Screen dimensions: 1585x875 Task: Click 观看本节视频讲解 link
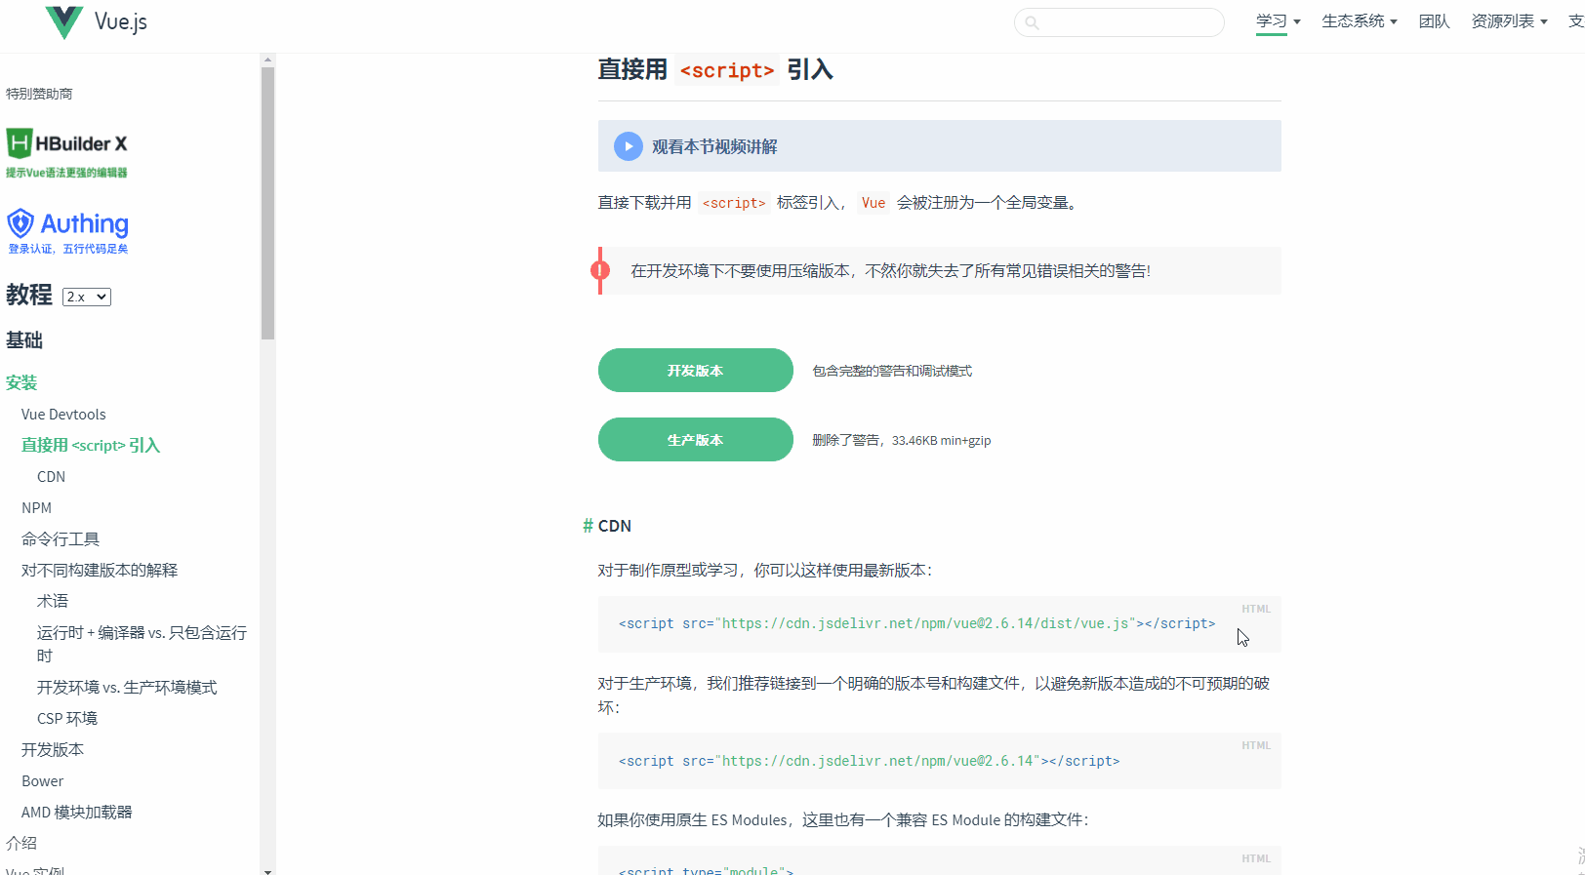click(x=714, y=146)
